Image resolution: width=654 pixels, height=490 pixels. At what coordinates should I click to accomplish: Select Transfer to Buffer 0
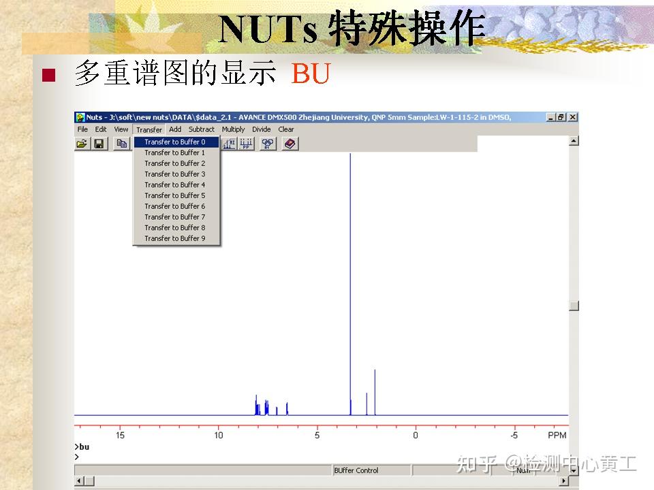[x=176, y=142]
